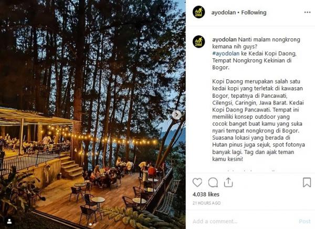Show tagged people icon on the photo
This screenshot has width=315, height=229.
[9, 221]
